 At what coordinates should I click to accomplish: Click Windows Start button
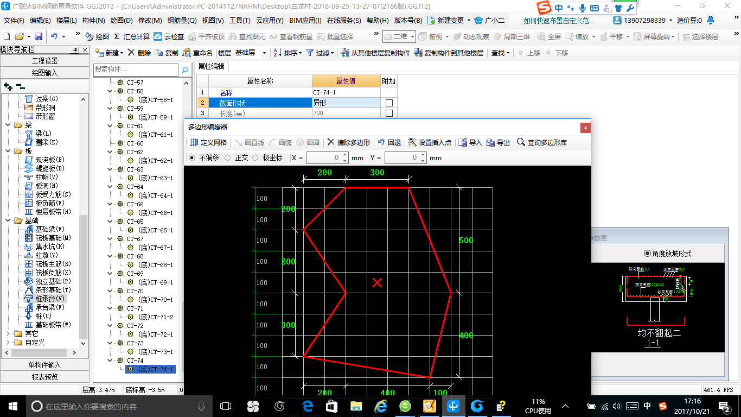(12, 406)
